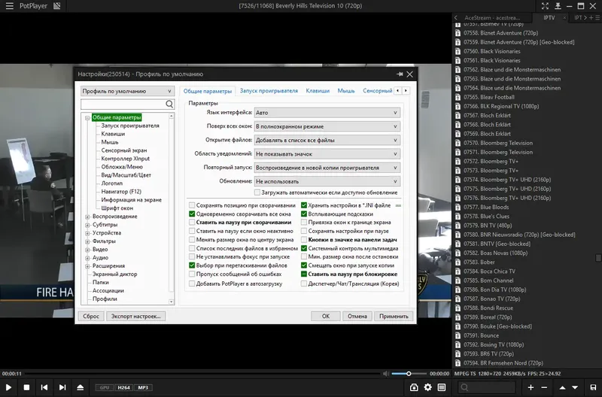This screenshot has height=397, width=602.
Task: Click the OK button
Action: [x=326, y=316]
